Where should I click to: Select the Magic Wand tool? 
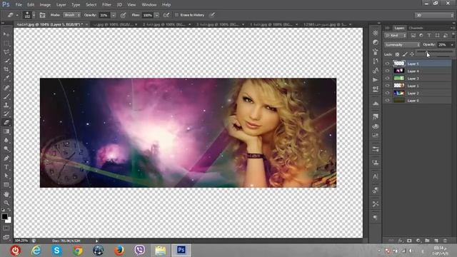[6, 61]
